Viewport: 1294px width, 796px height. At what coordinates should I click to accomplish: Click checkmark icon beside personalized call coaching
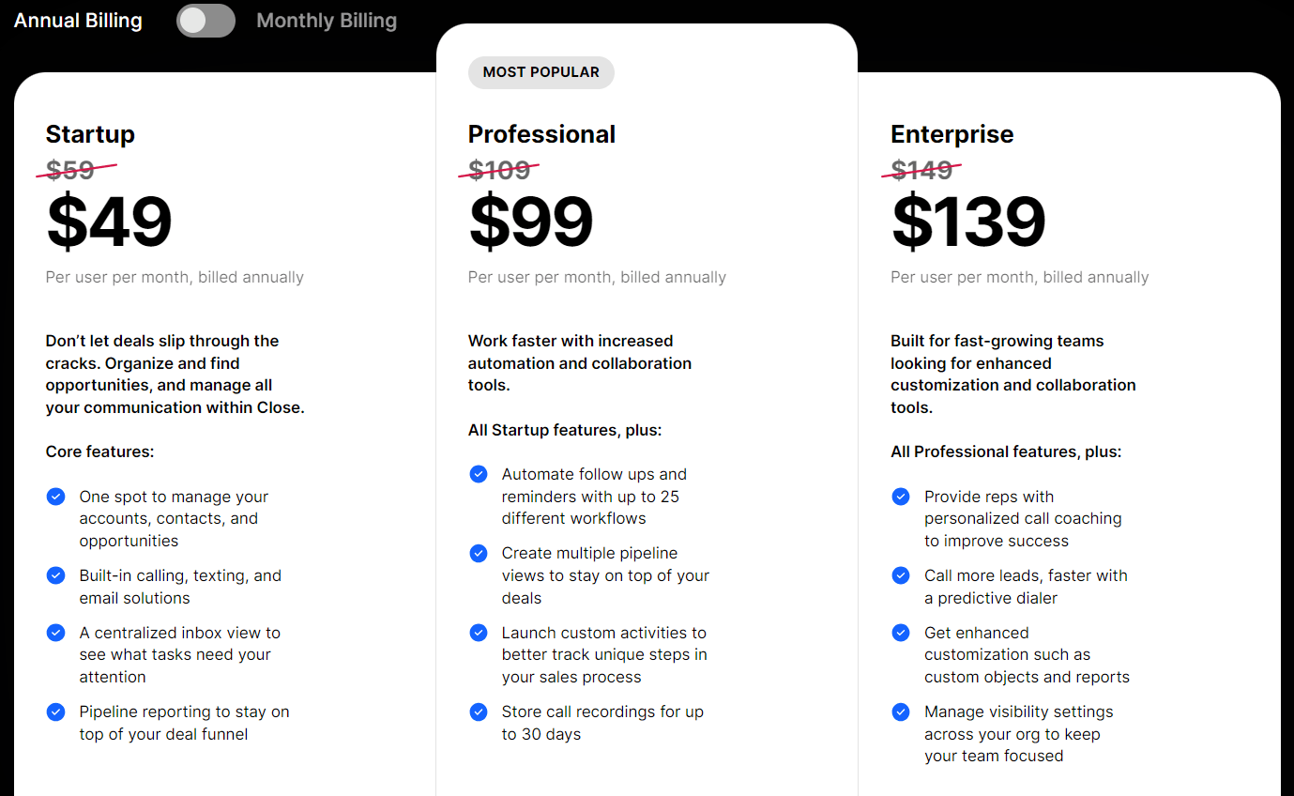coord(901,496)
